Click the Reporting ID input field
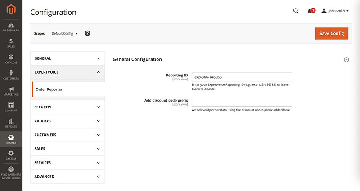Image resolution: width=360 pixels, height=191 pixels. 242,77
